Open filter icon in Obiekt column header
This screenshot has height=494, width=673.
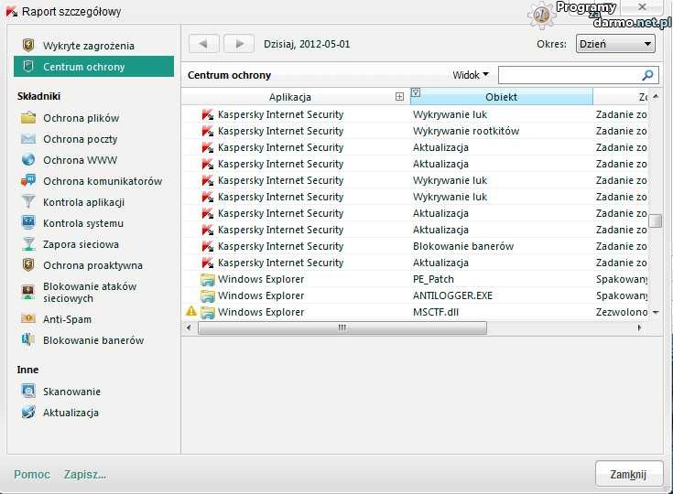[417, 92]
